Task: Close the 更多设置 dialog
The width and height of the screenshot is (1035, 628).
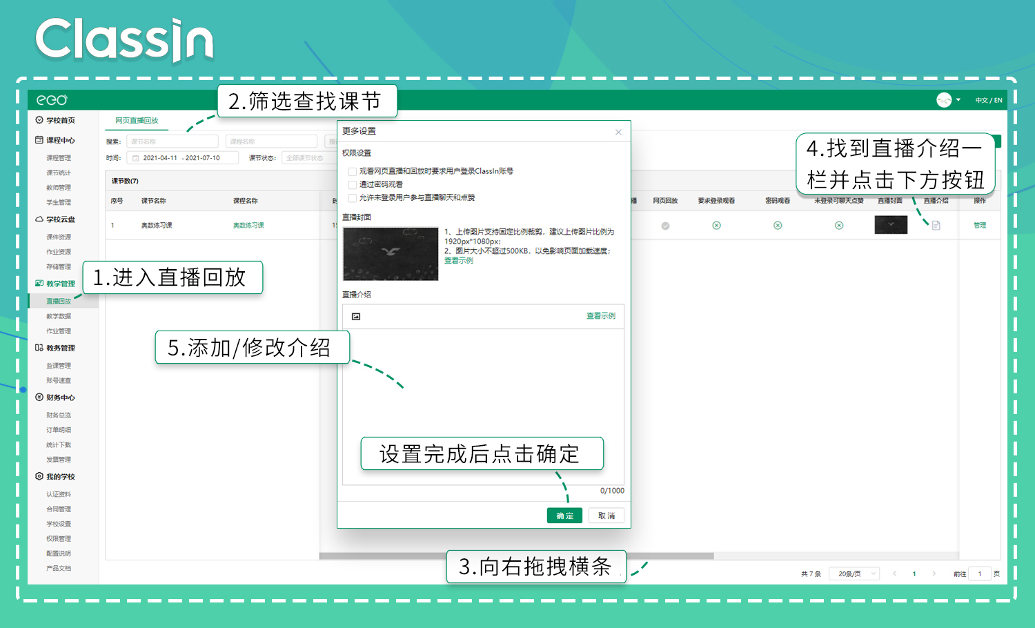Action: [618, 132]
